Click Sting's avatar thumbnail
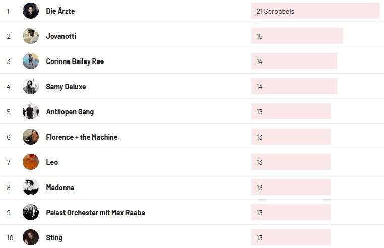The height and width of the screenshot is (248, 384). tap(31, 237)
